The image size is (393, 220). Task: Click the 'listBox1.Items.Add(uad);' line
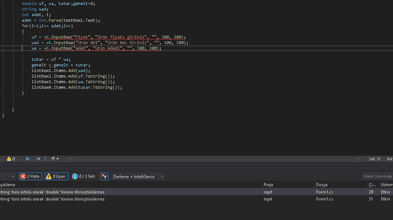tap(61, 71)
